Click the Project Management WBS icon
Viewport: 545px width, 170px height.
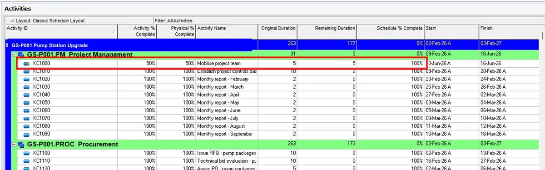[x=21, y=55]
